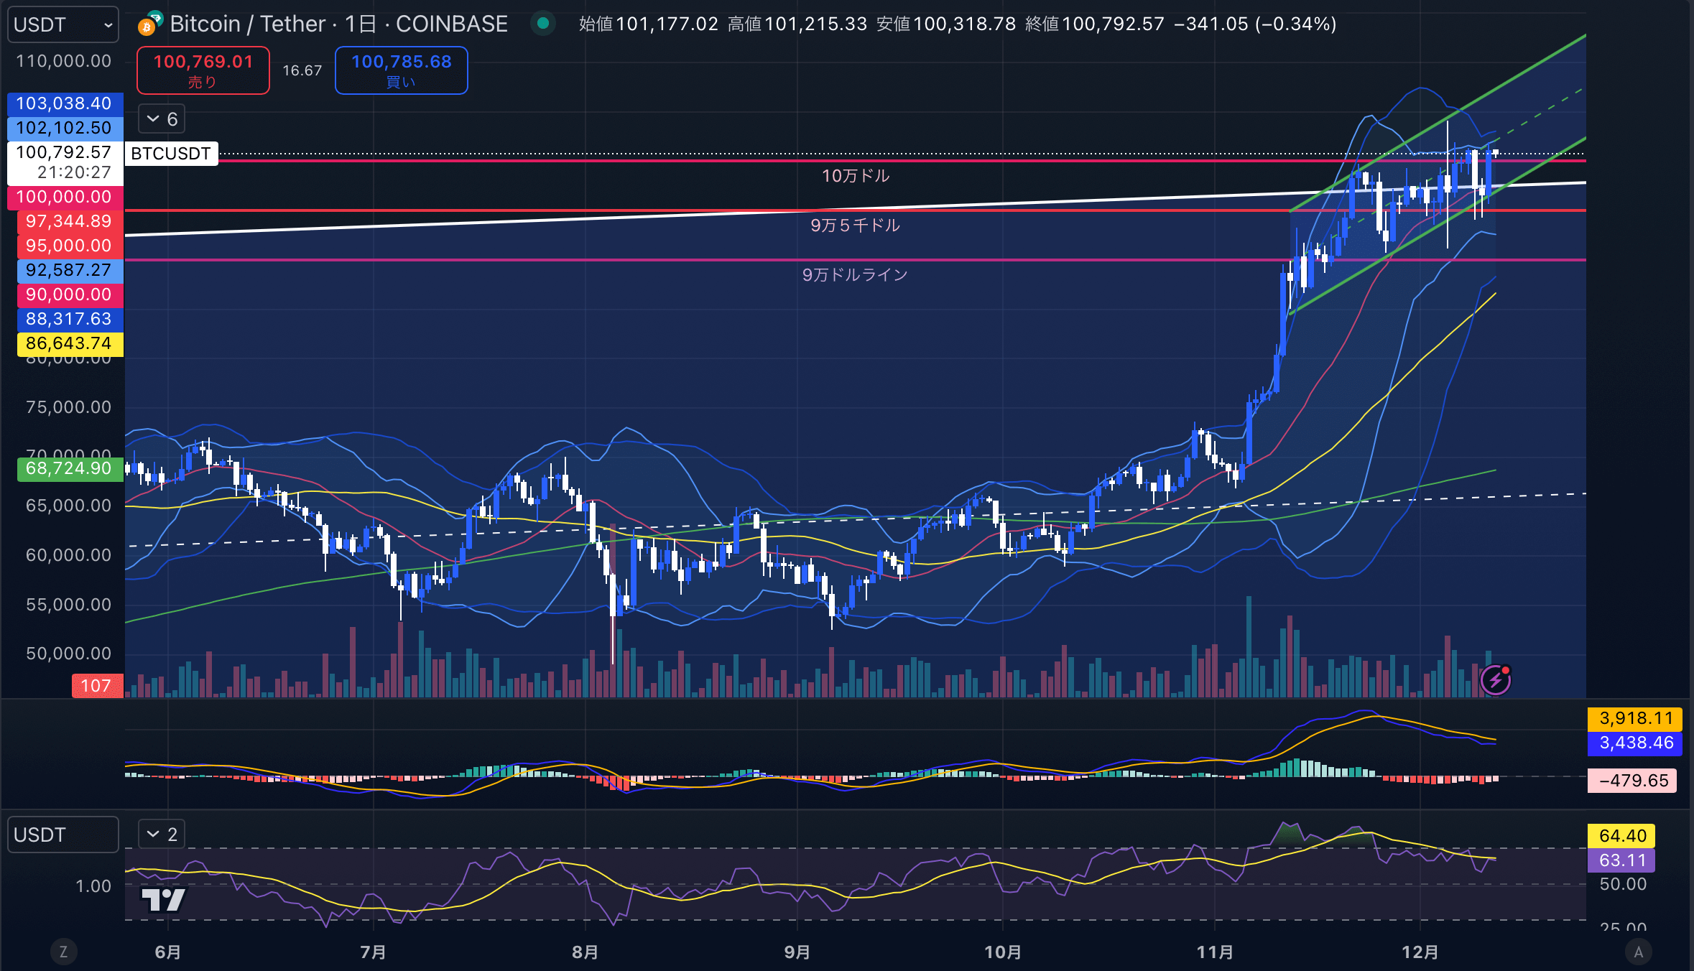This screenshot has height=971, width=1694.
Task: Click the red 95,000.00 price label
Action: coord(70,246)
